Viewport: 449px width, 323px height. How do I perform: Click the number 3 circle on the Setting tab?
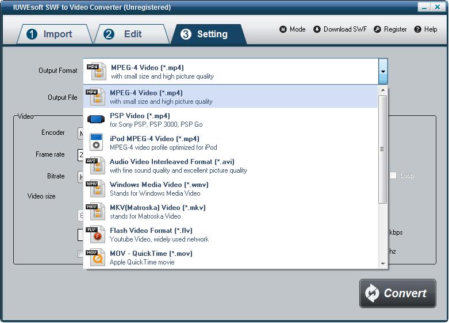186,34
